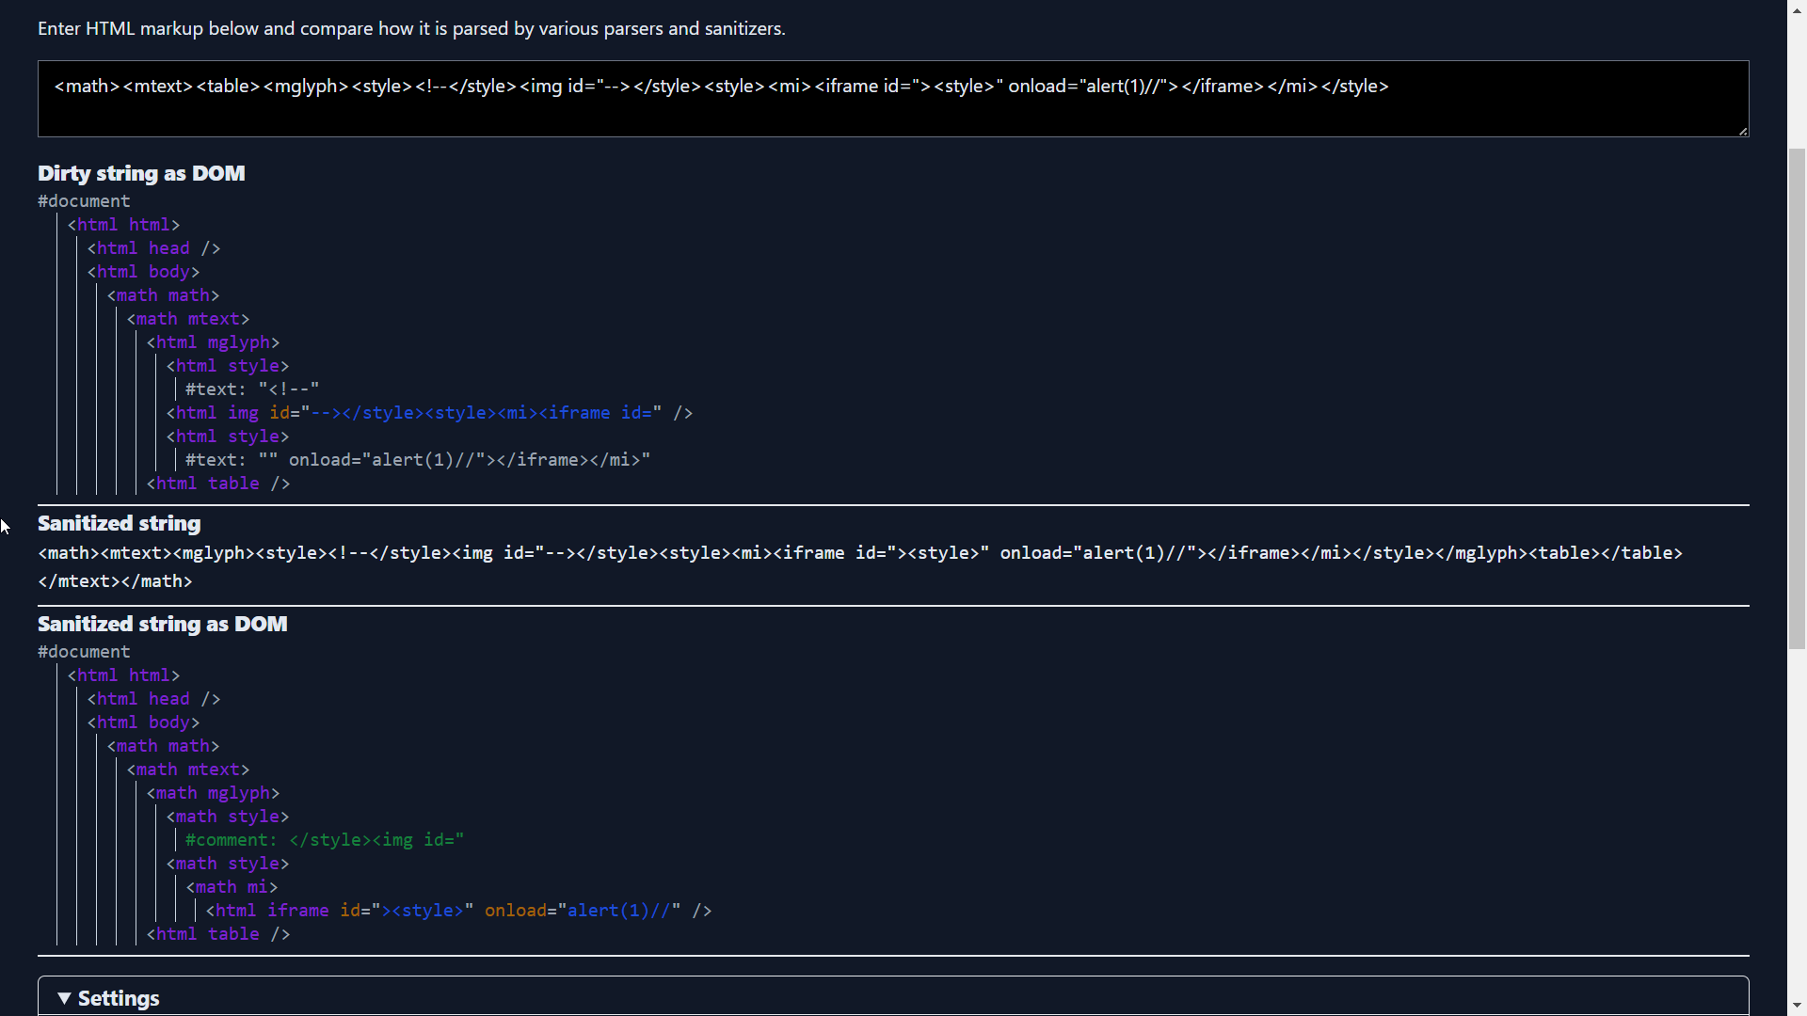The image size is (1807, 1016).
Task: Click the Sanitized string output text
Action: click(x=859, y=553)
